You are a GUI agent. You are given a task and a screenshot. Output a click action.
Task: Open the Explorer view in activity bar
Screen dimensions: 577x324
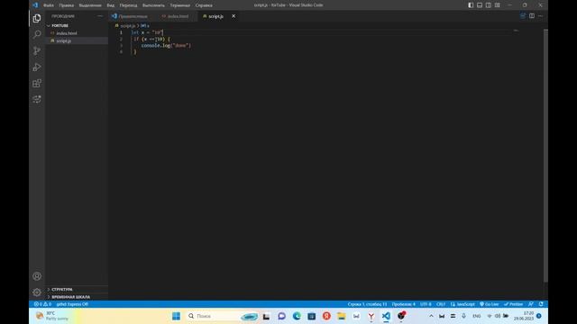(x=37, y=18)
